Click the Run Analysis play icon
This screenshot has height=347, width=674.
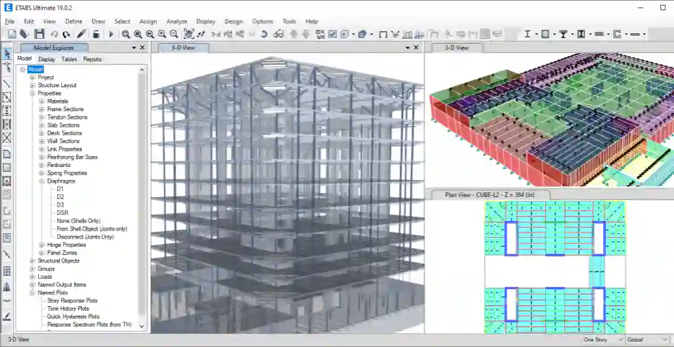111,34
